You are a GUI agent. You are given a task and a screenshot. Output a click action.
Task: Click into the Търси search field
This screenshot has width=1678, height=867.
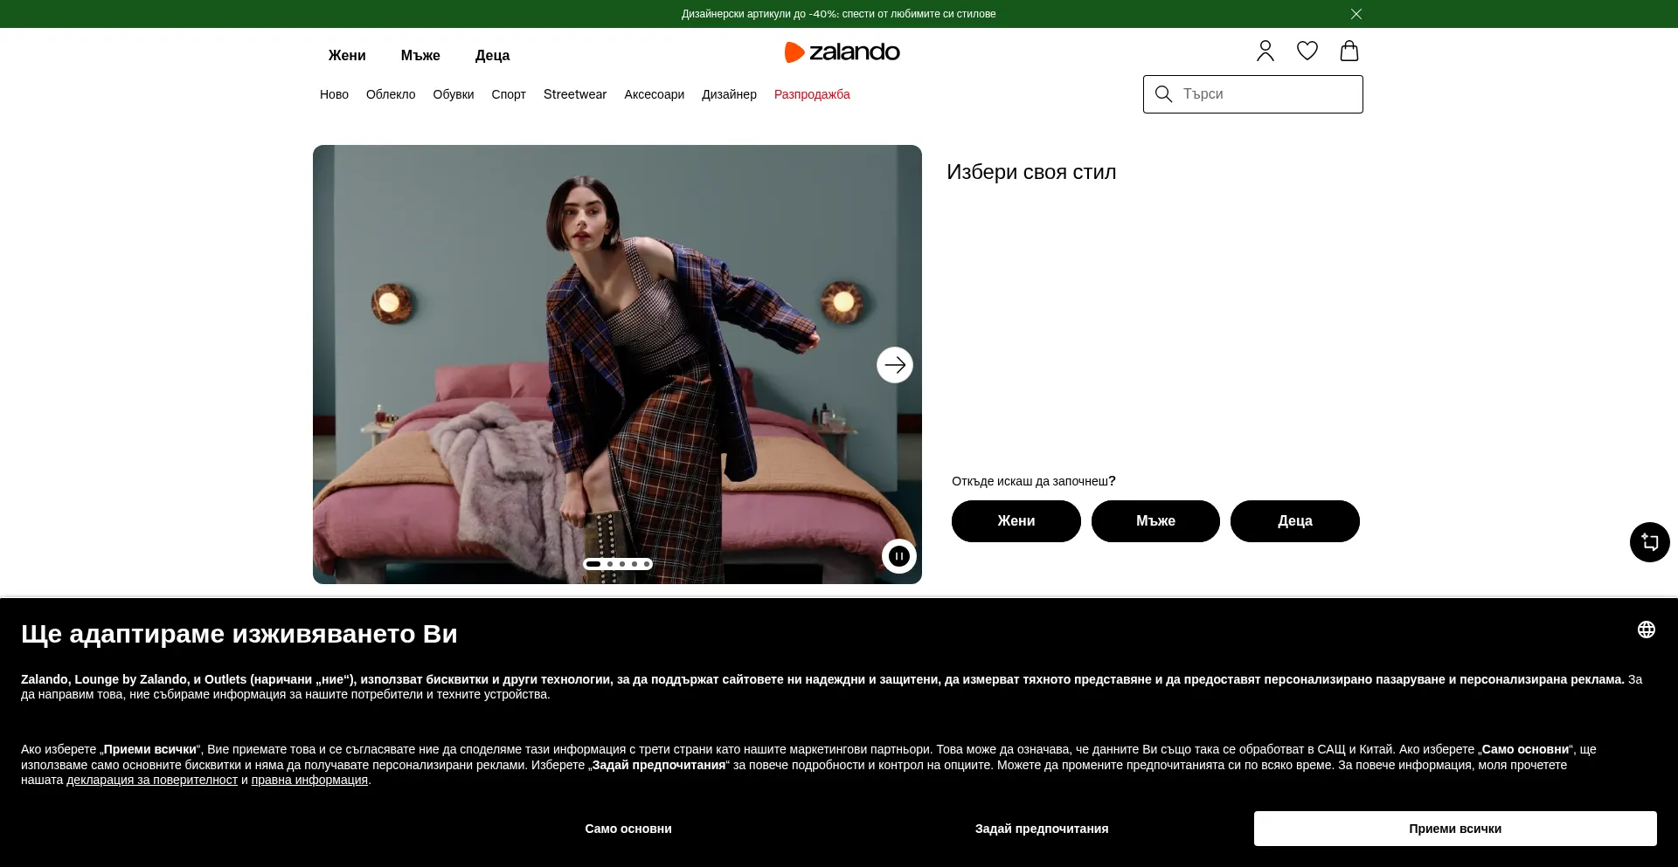(1253, 94)
